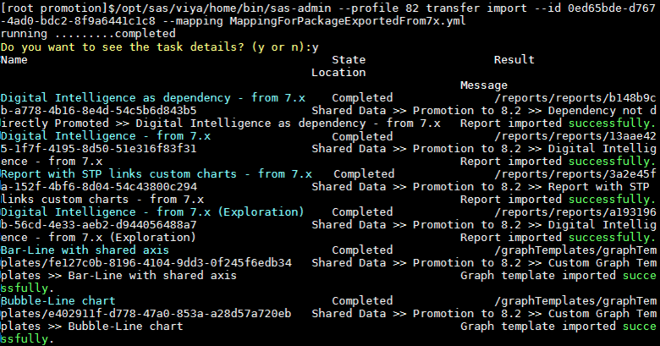
Task: Click "Digital Intelligence - from 7.x (Exploration)" cyan name
Action: (153, 212)
